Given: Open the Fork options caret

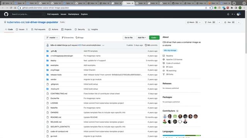Looking at the screenshot, I should [x=219, y=22].
